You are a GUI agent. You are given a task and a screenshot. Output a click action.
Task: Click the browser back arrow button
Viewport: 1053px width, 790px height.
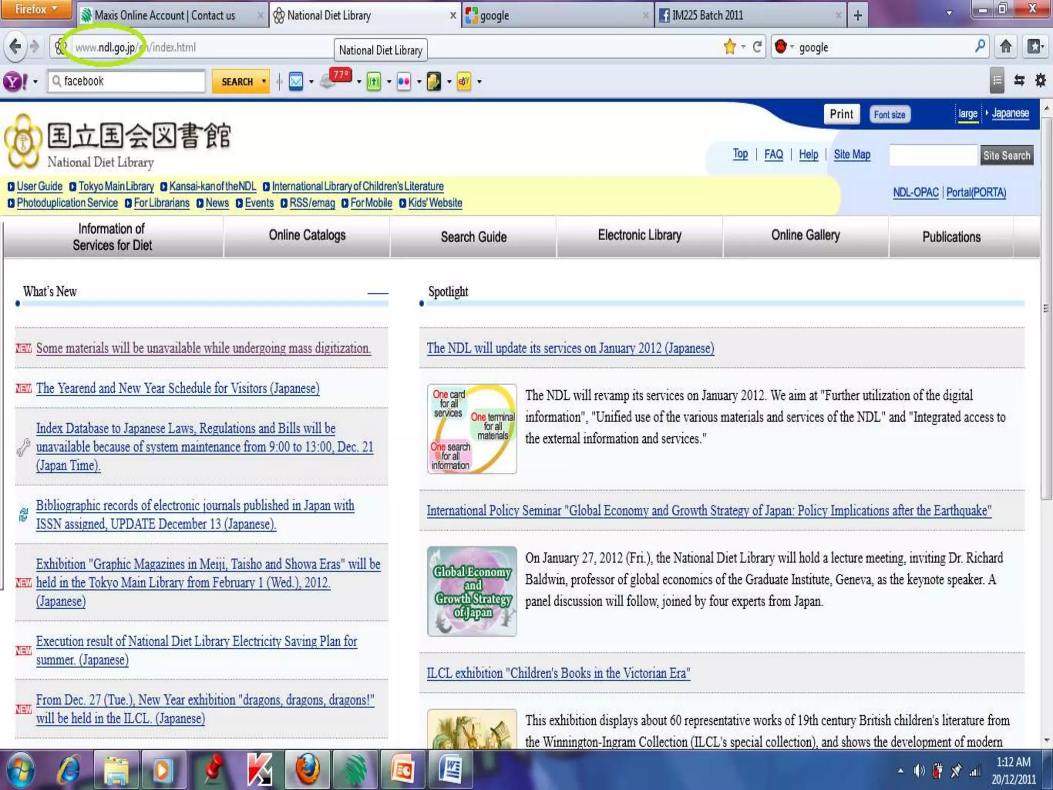15,47
